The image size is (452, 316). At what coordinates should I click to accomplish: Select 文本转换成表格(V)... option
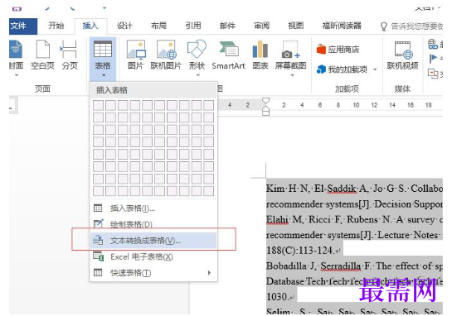click(153, 241)
